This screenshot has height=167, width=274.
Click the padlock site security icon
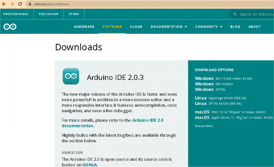click(x=30, y=4)
